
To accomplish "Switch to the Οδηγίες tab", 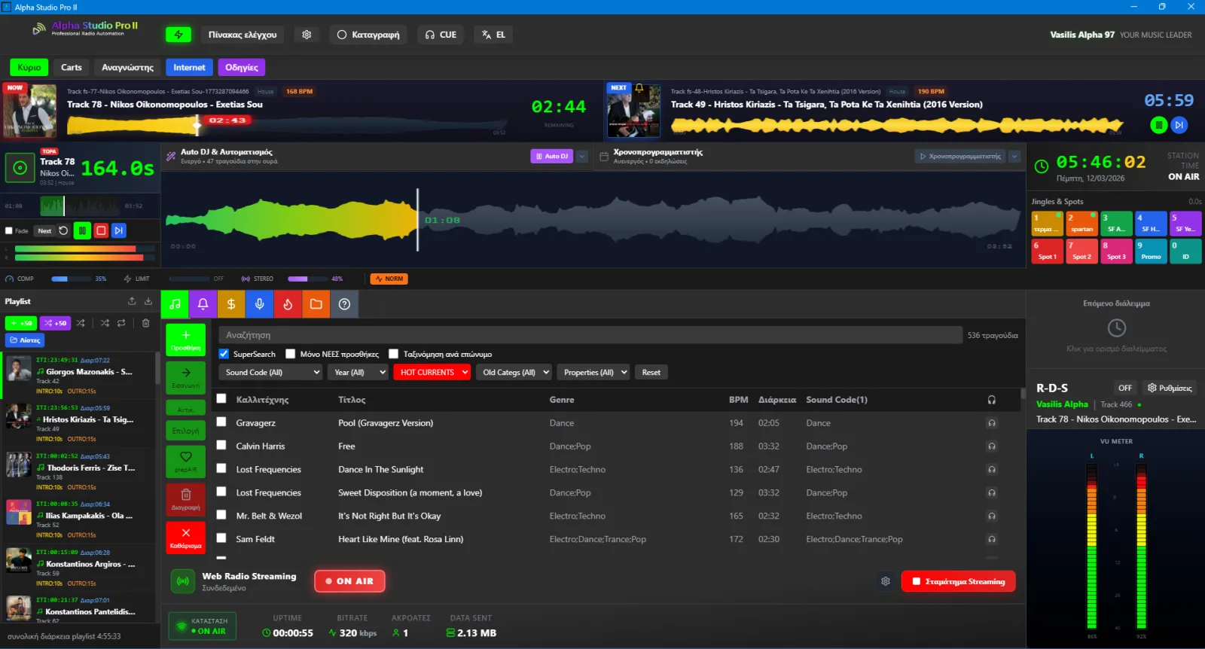I will (x=242, y=68).
